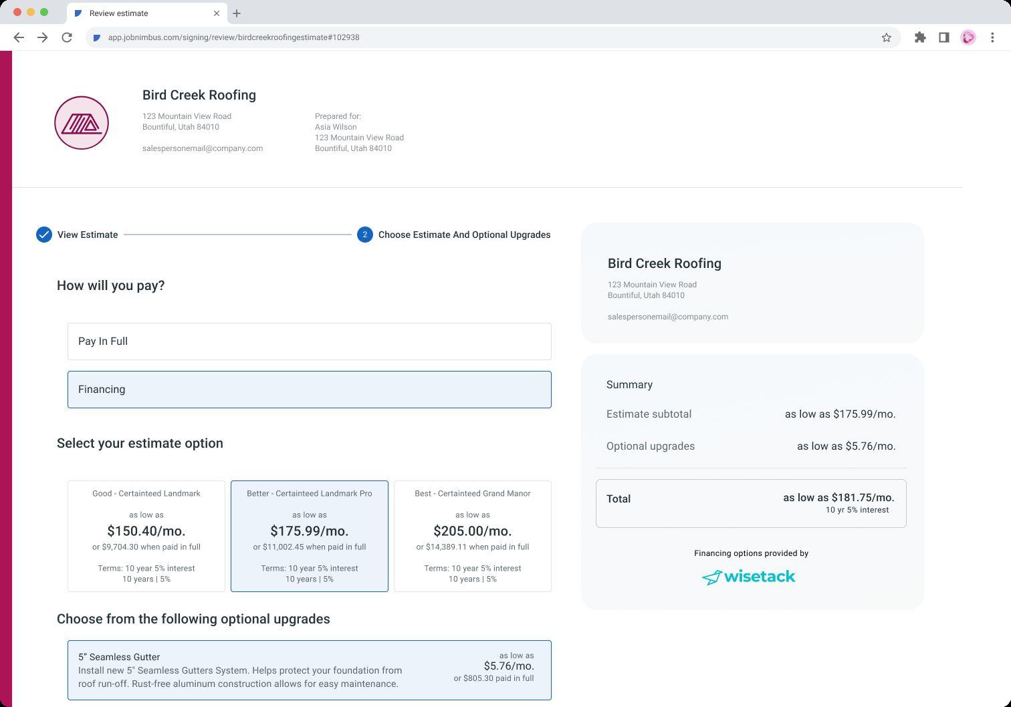
Task: Click the sidebar 'Bird Creek Roofing' title
Action: (x=665, y=263)
